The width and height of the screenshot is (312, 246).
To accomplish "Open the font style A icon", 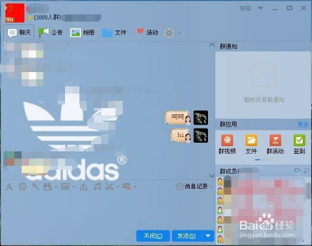I will [9, 186].
